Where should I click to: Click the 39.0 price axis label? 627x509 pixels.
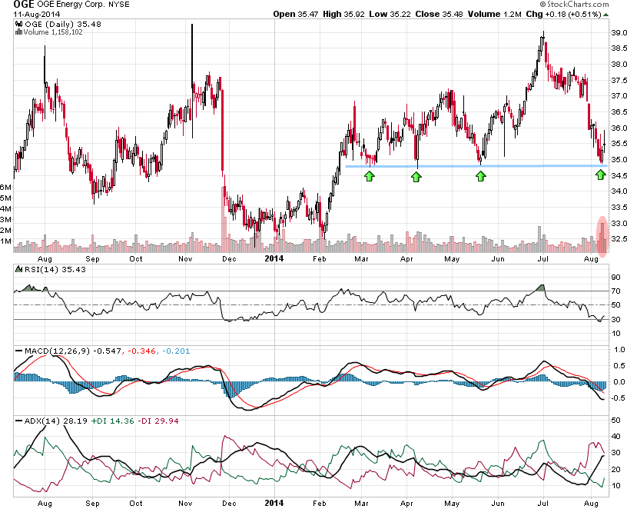tap(619, 32)
